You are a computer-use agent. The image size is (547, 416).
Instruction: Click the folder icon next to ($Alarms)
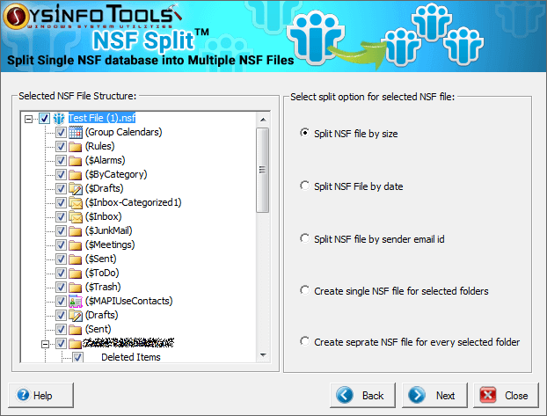tap(75, 161)
